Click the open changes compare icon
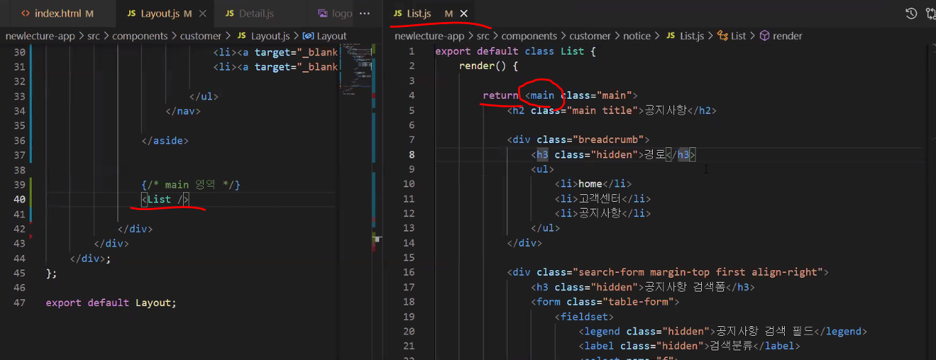 point(932,13)
